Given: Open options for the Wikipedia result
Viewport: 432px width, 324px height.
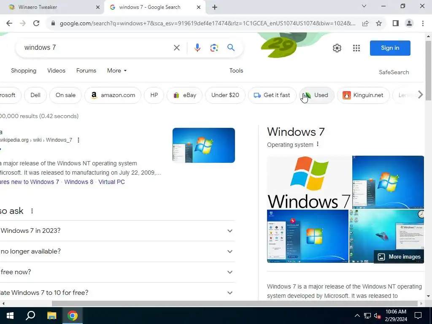Looking at the screenshot, I should pos(78,140).
